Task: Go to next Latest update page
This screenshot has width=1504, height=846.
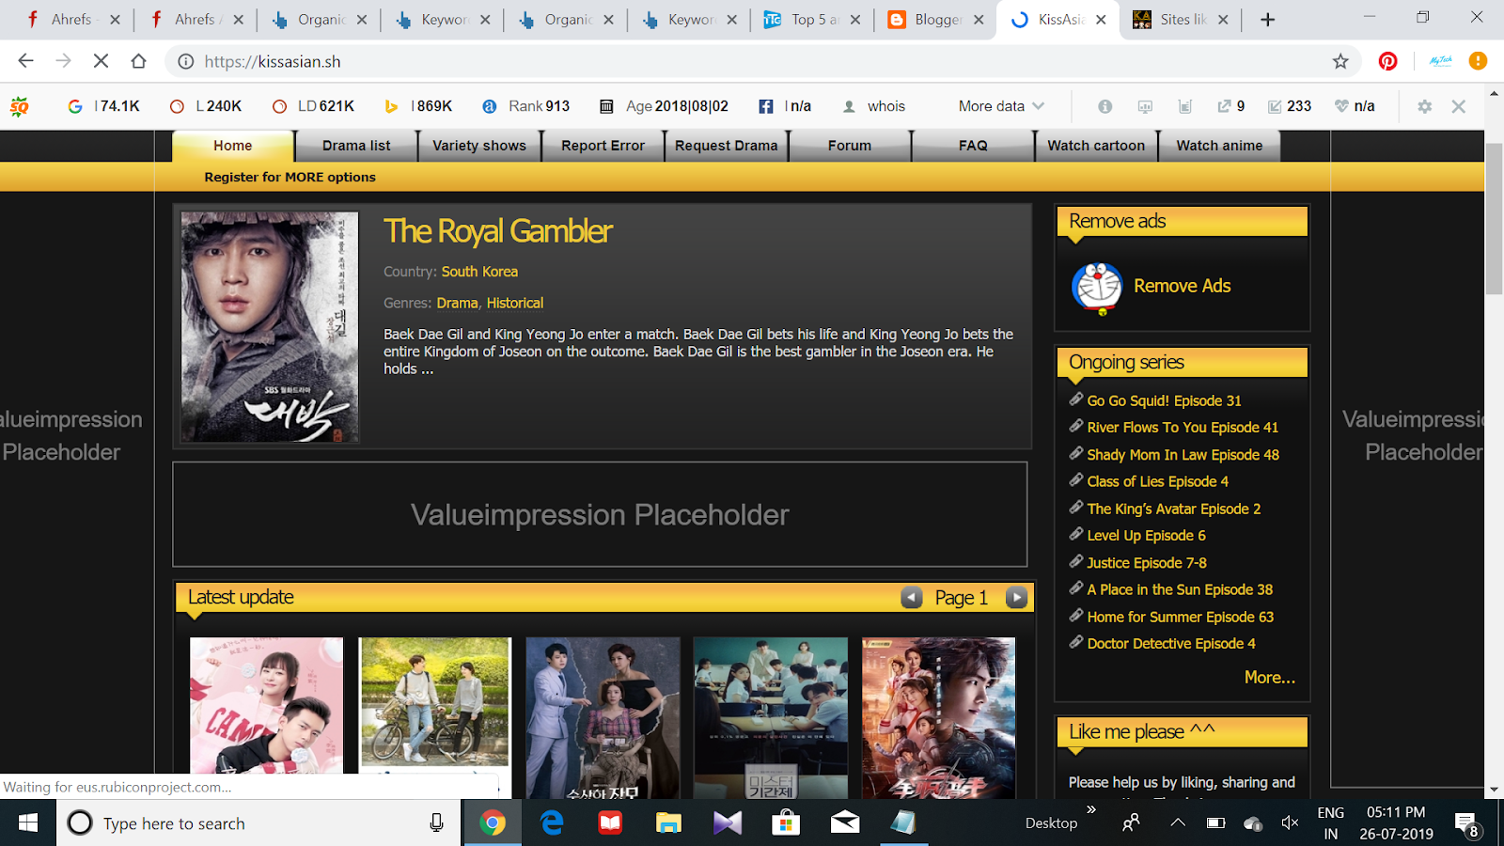Action: point(1016,598)
